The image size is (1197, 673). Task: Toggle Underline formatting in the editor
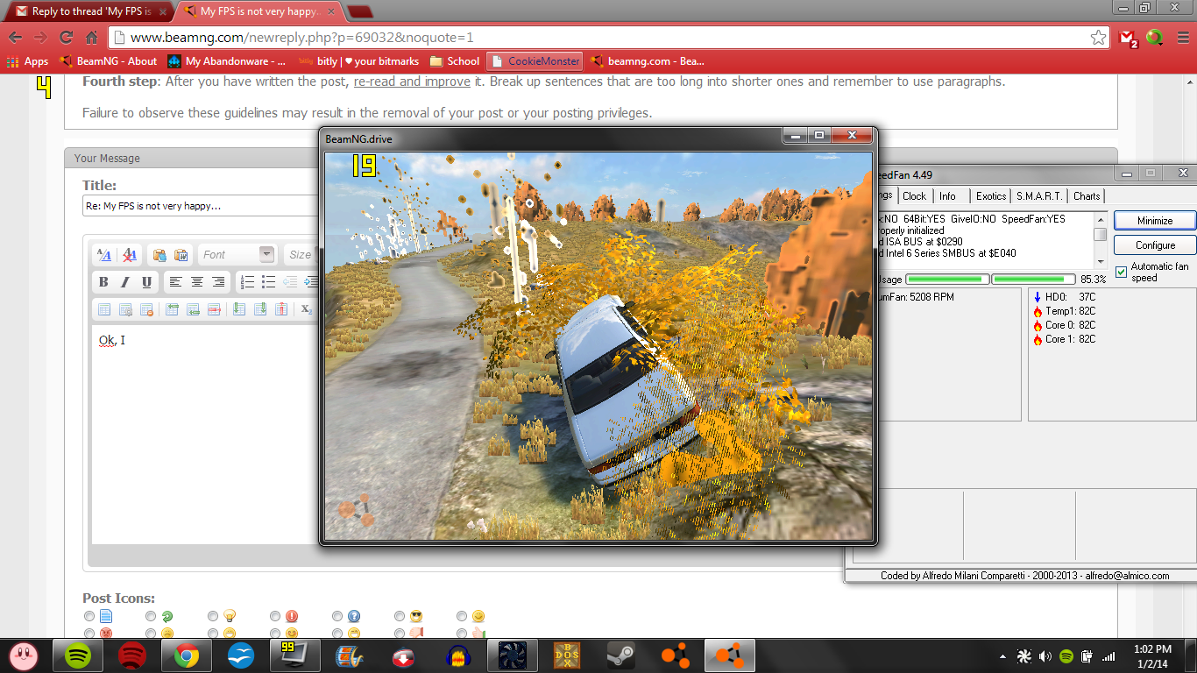click(146, 282)
